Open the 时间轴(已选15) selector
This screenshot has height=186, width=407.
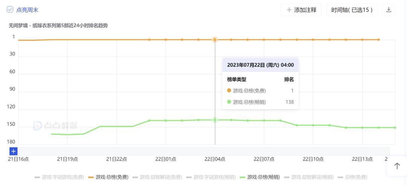coord(352,10)
